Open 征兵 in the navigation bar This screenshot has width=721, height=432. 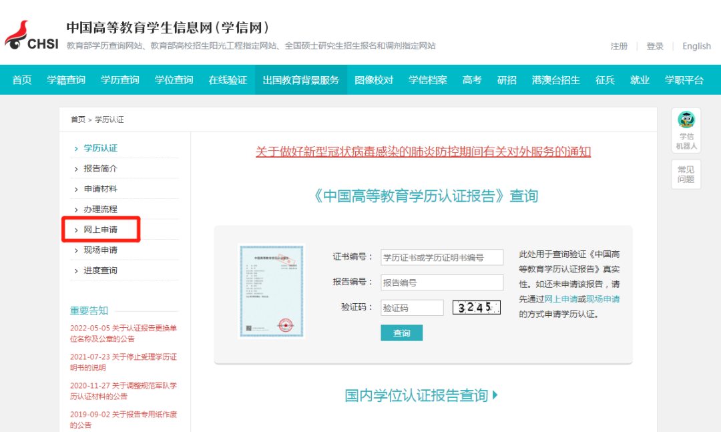point(605,80)
